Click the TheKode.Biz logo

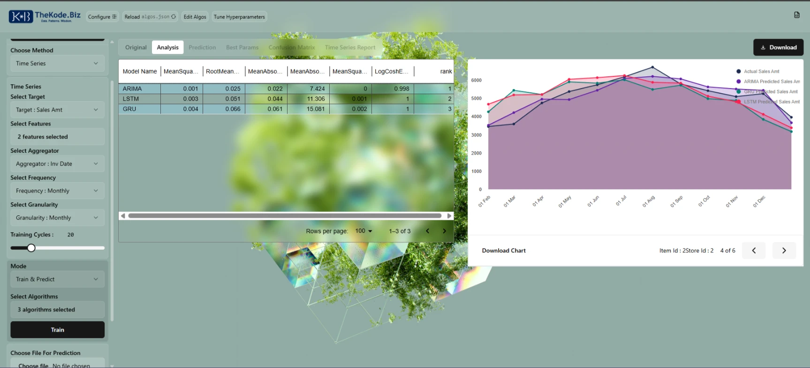[x=45, y=17]
